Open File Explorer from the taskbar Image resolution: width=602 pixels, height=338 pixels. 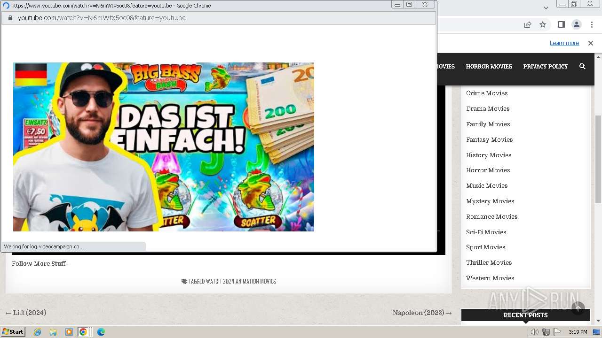click(x=53, y=332)
